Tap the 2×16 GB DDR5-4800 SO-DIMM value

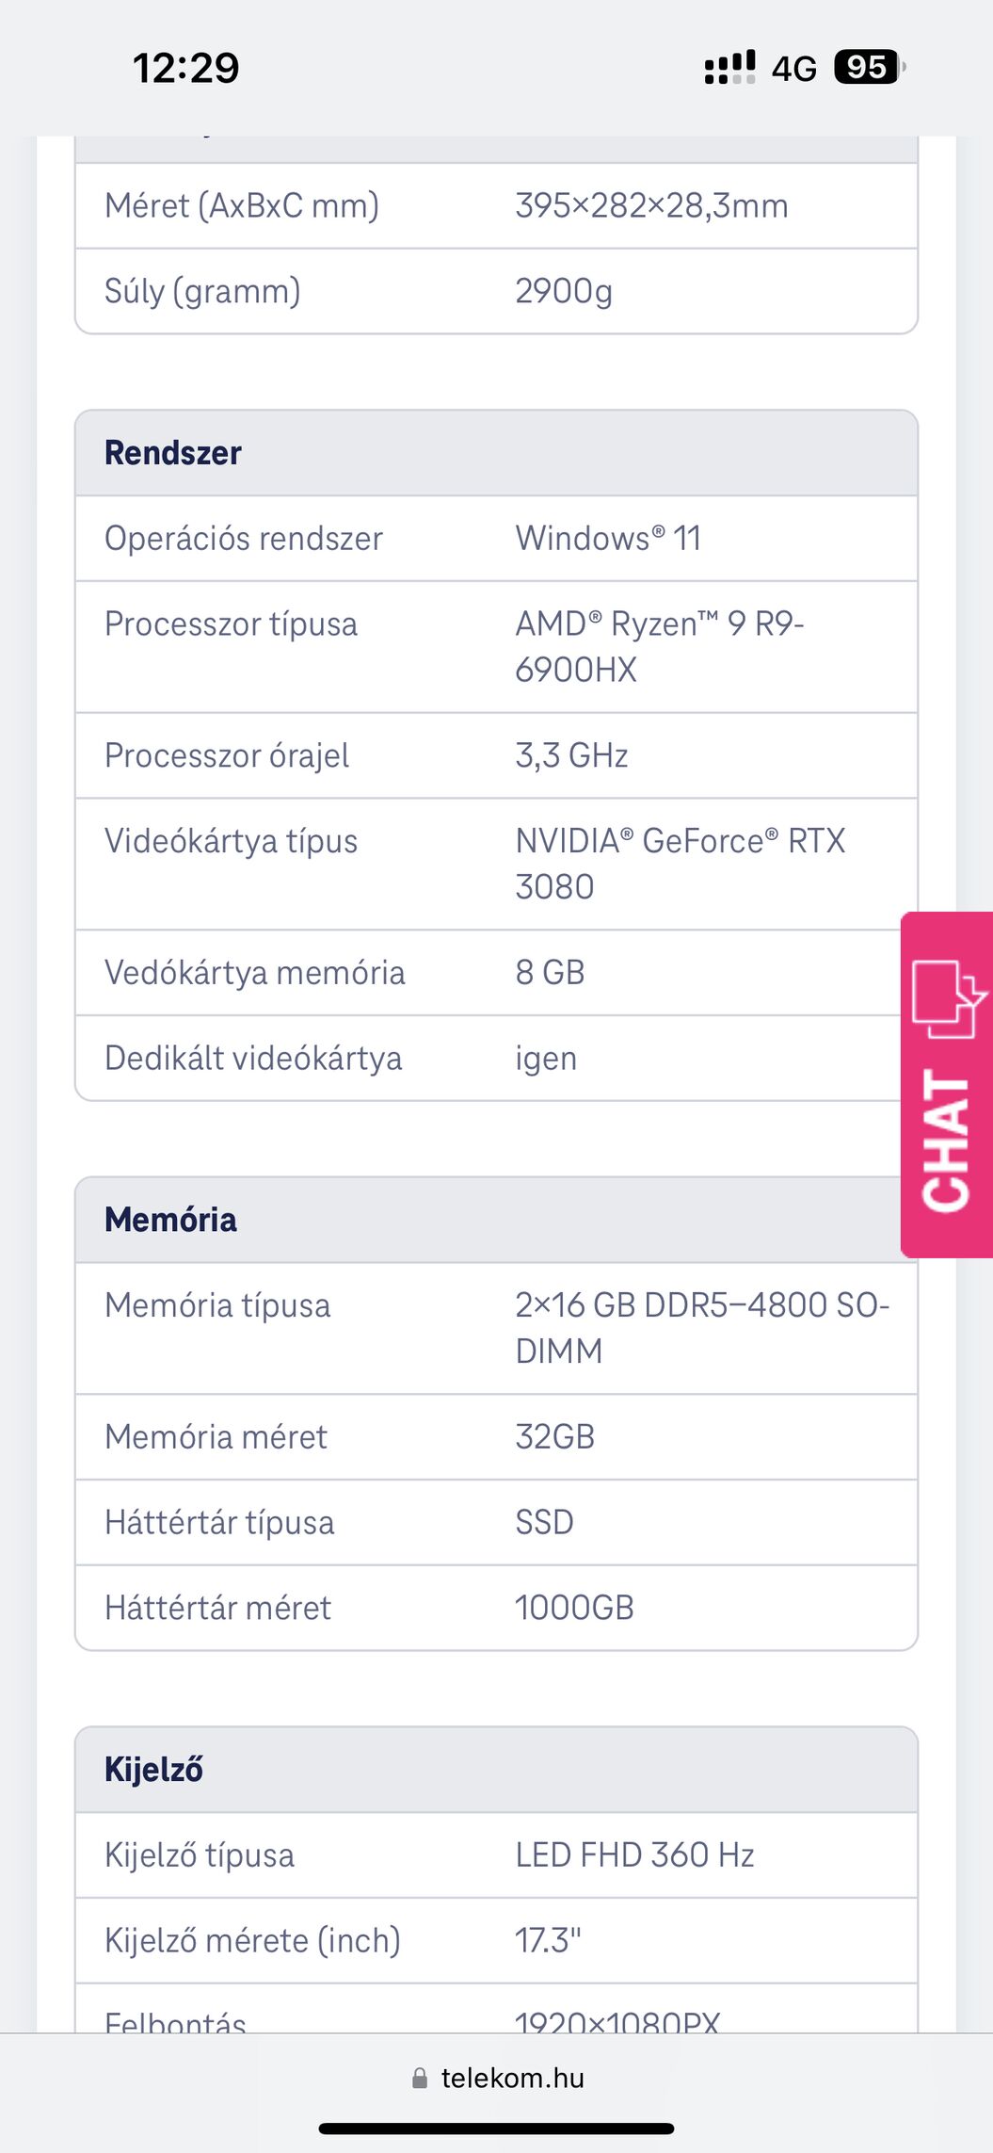coord(701,1328)
